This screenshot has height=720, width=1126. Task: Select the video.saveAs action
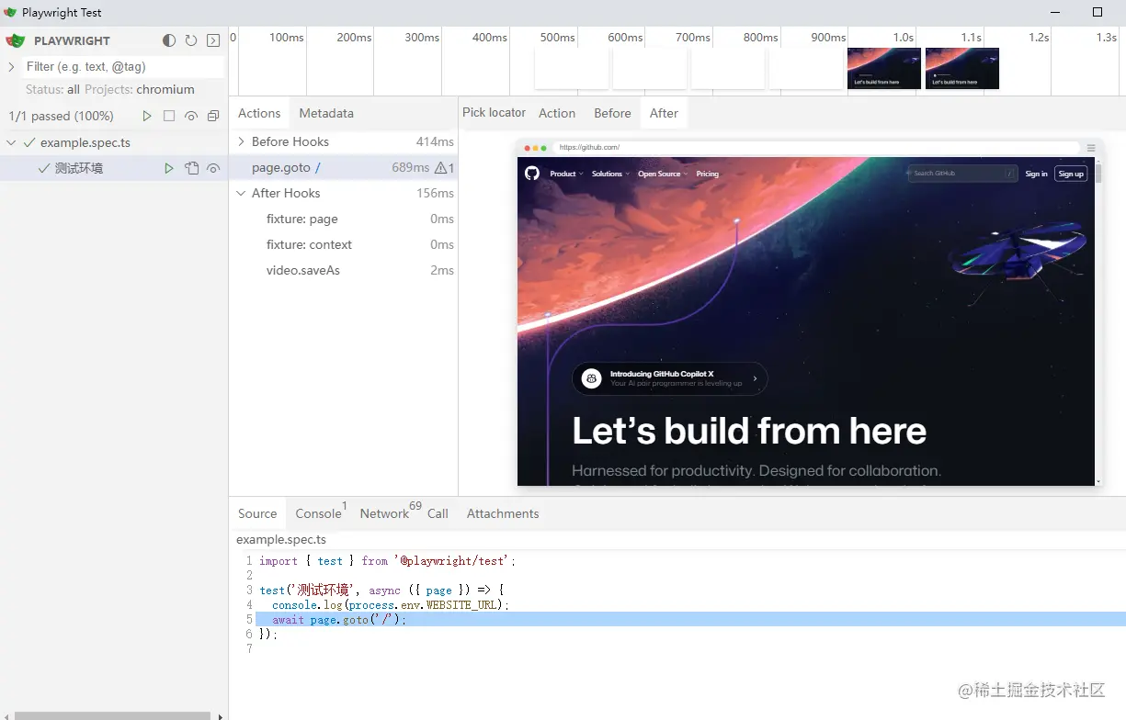(x=343, y=270)
